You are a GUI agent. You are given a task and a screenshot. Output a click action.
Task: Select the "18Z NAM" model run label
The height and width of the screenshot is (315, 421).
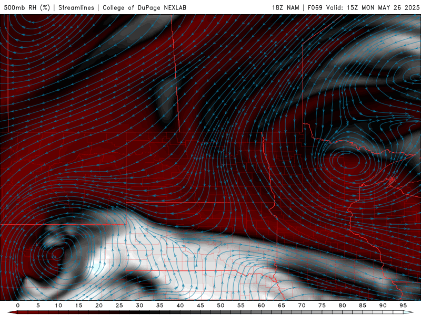pos(286,7)
